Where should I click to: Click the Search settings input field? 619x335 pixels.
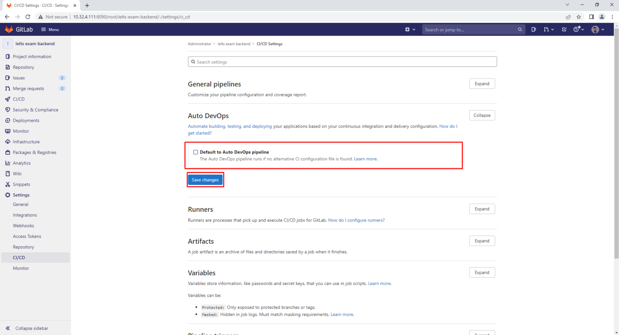[342, 62]
